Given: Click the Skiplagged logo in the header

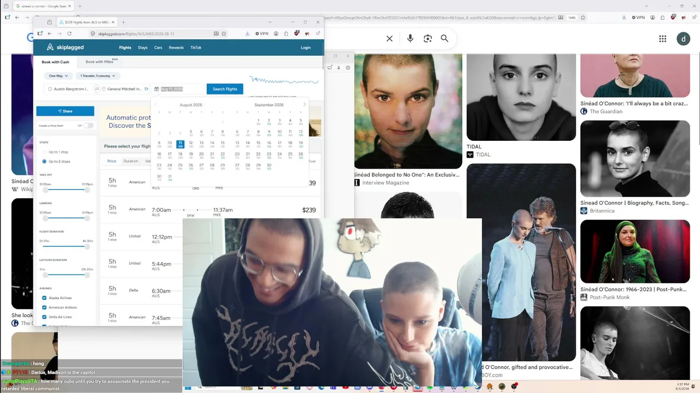Looking at the screenshot, I should coord(65,47).
